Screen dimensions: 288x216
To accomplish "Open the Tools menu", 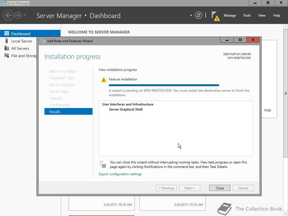I will (247, 15).
